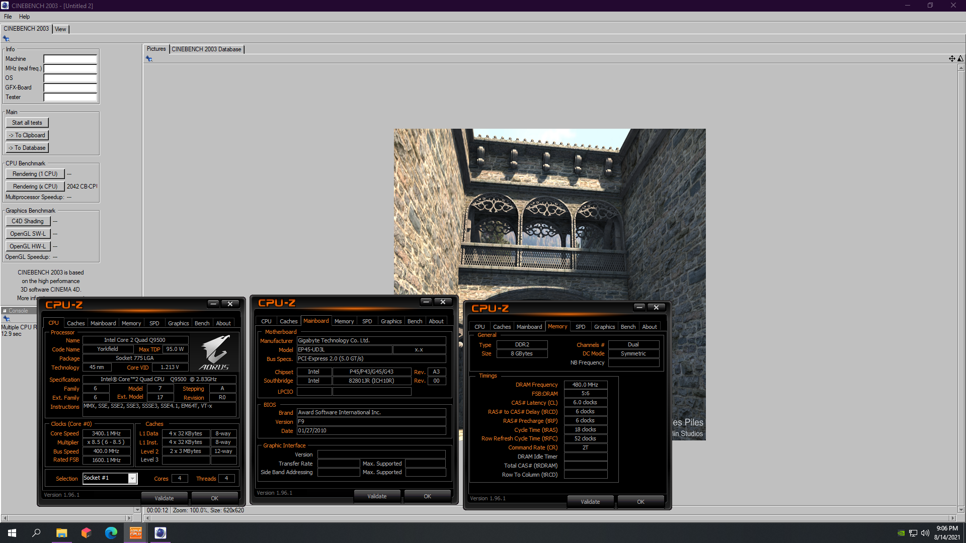Minimize the CPU-Z CPU window
The height and width of the screenshot is (543, 966).
pyautogui.click(x=213, y=304)
